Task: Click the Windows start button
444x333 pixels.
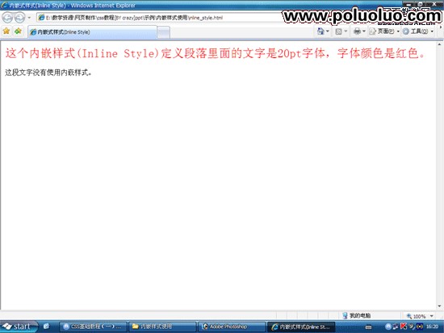Action: click(x=19, y=327)
